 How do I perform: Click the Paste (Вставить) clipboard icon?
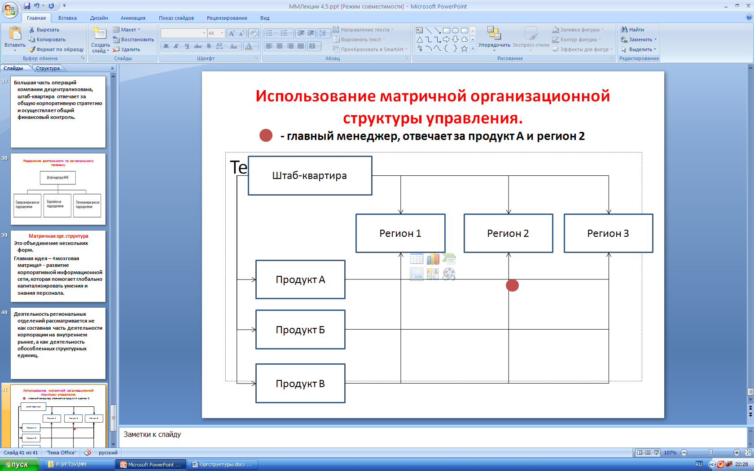[15, 34]
